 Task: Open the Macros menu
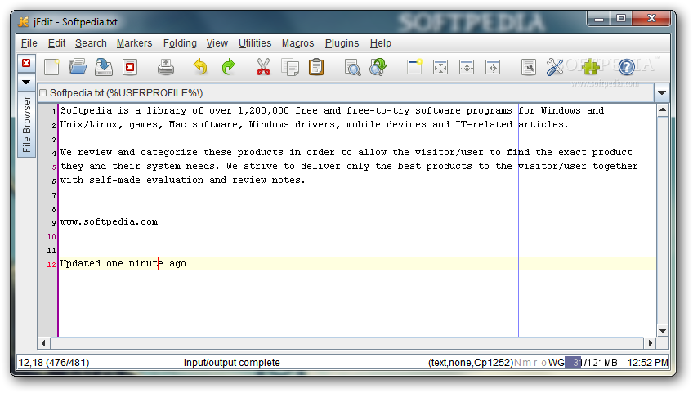(x=298, y=43)
